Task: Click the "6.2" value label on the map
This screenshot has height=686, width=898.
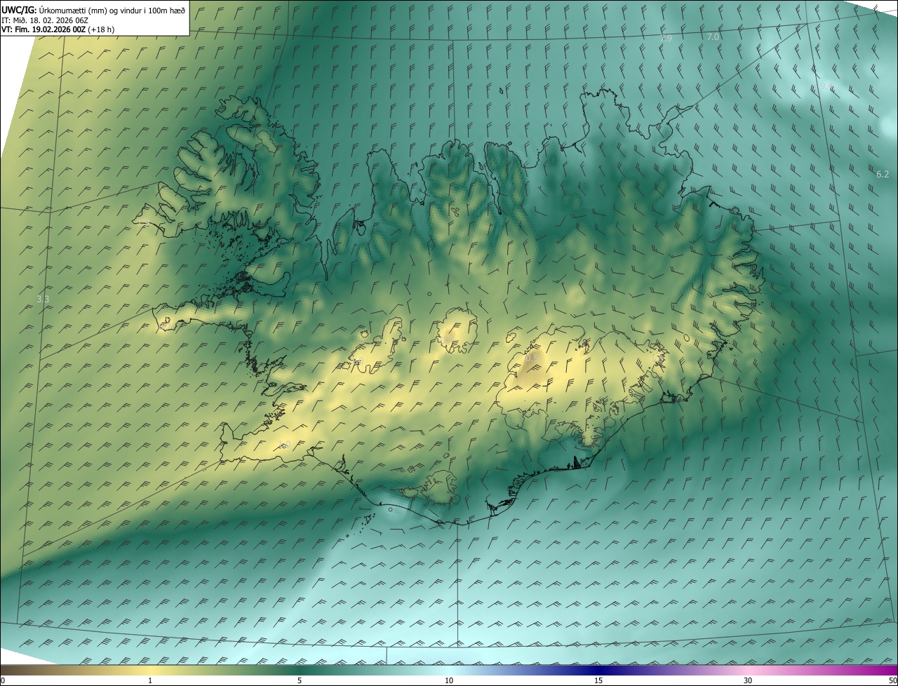Action: click(x=883, y=174)
